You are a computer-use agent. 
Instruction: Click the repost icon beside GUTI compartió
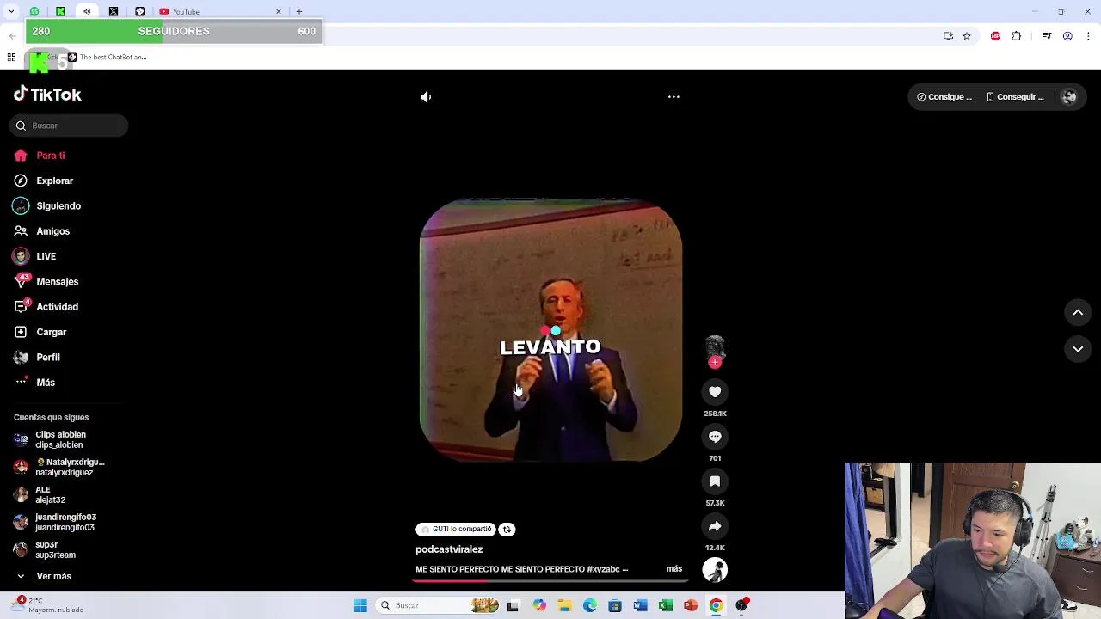[507, 530]
